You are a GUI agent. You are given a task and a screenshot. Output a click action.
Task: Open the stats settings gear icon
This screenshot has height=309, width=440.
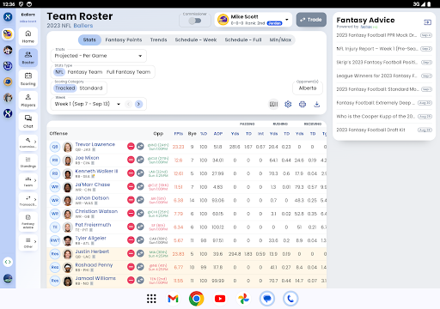[x=288, y=104]
